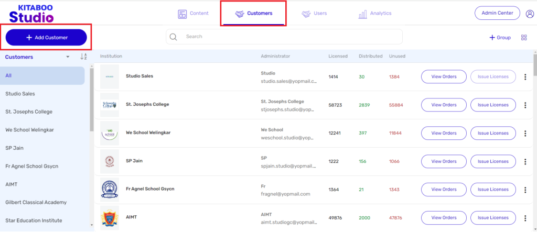The height and width of the screenshot is (232, 537).
Task: Open more options for Studio Sales
Action: 525,77
